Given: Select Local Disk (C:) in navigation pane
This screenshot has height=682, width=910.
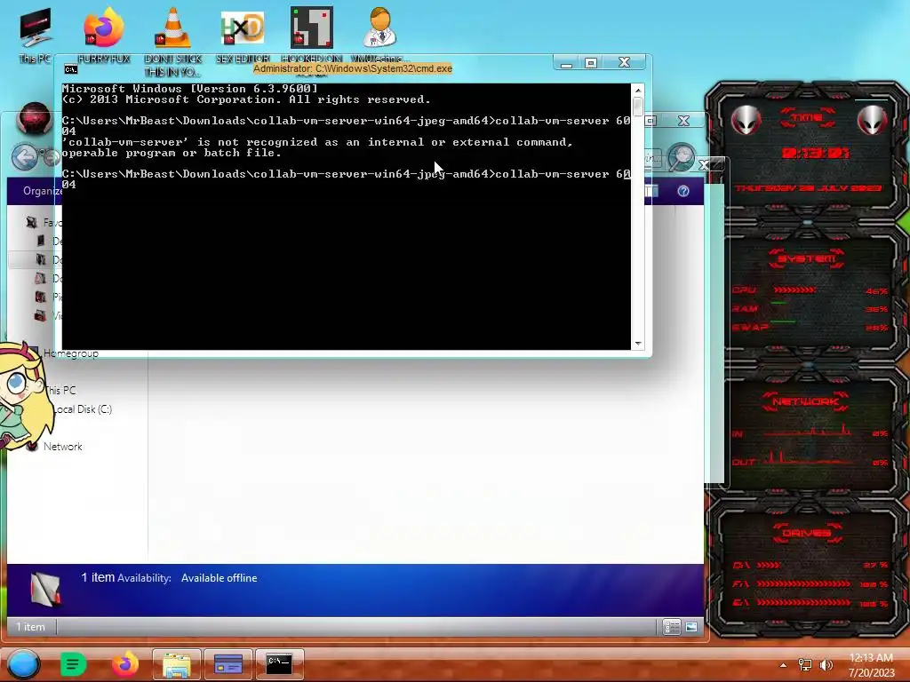Looking at the screenshot, I should (x=82, y=408).
